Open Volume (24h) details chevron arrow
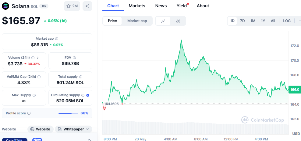 [38, 57]
